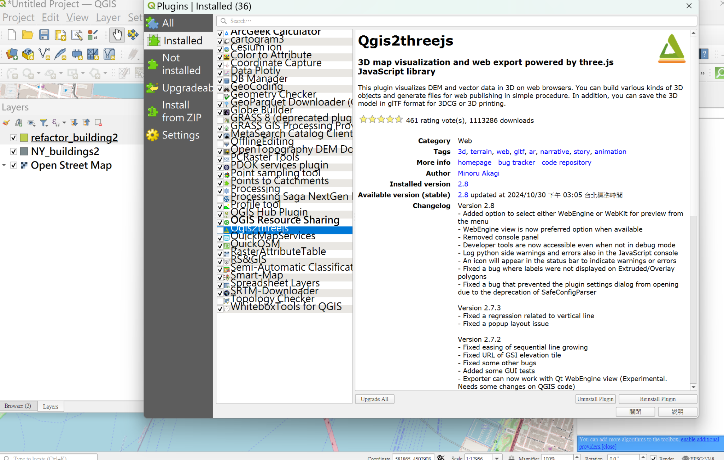Activate the Pan Map hand tool
This screenshot has height=460, width=724.
click(117, 35)
